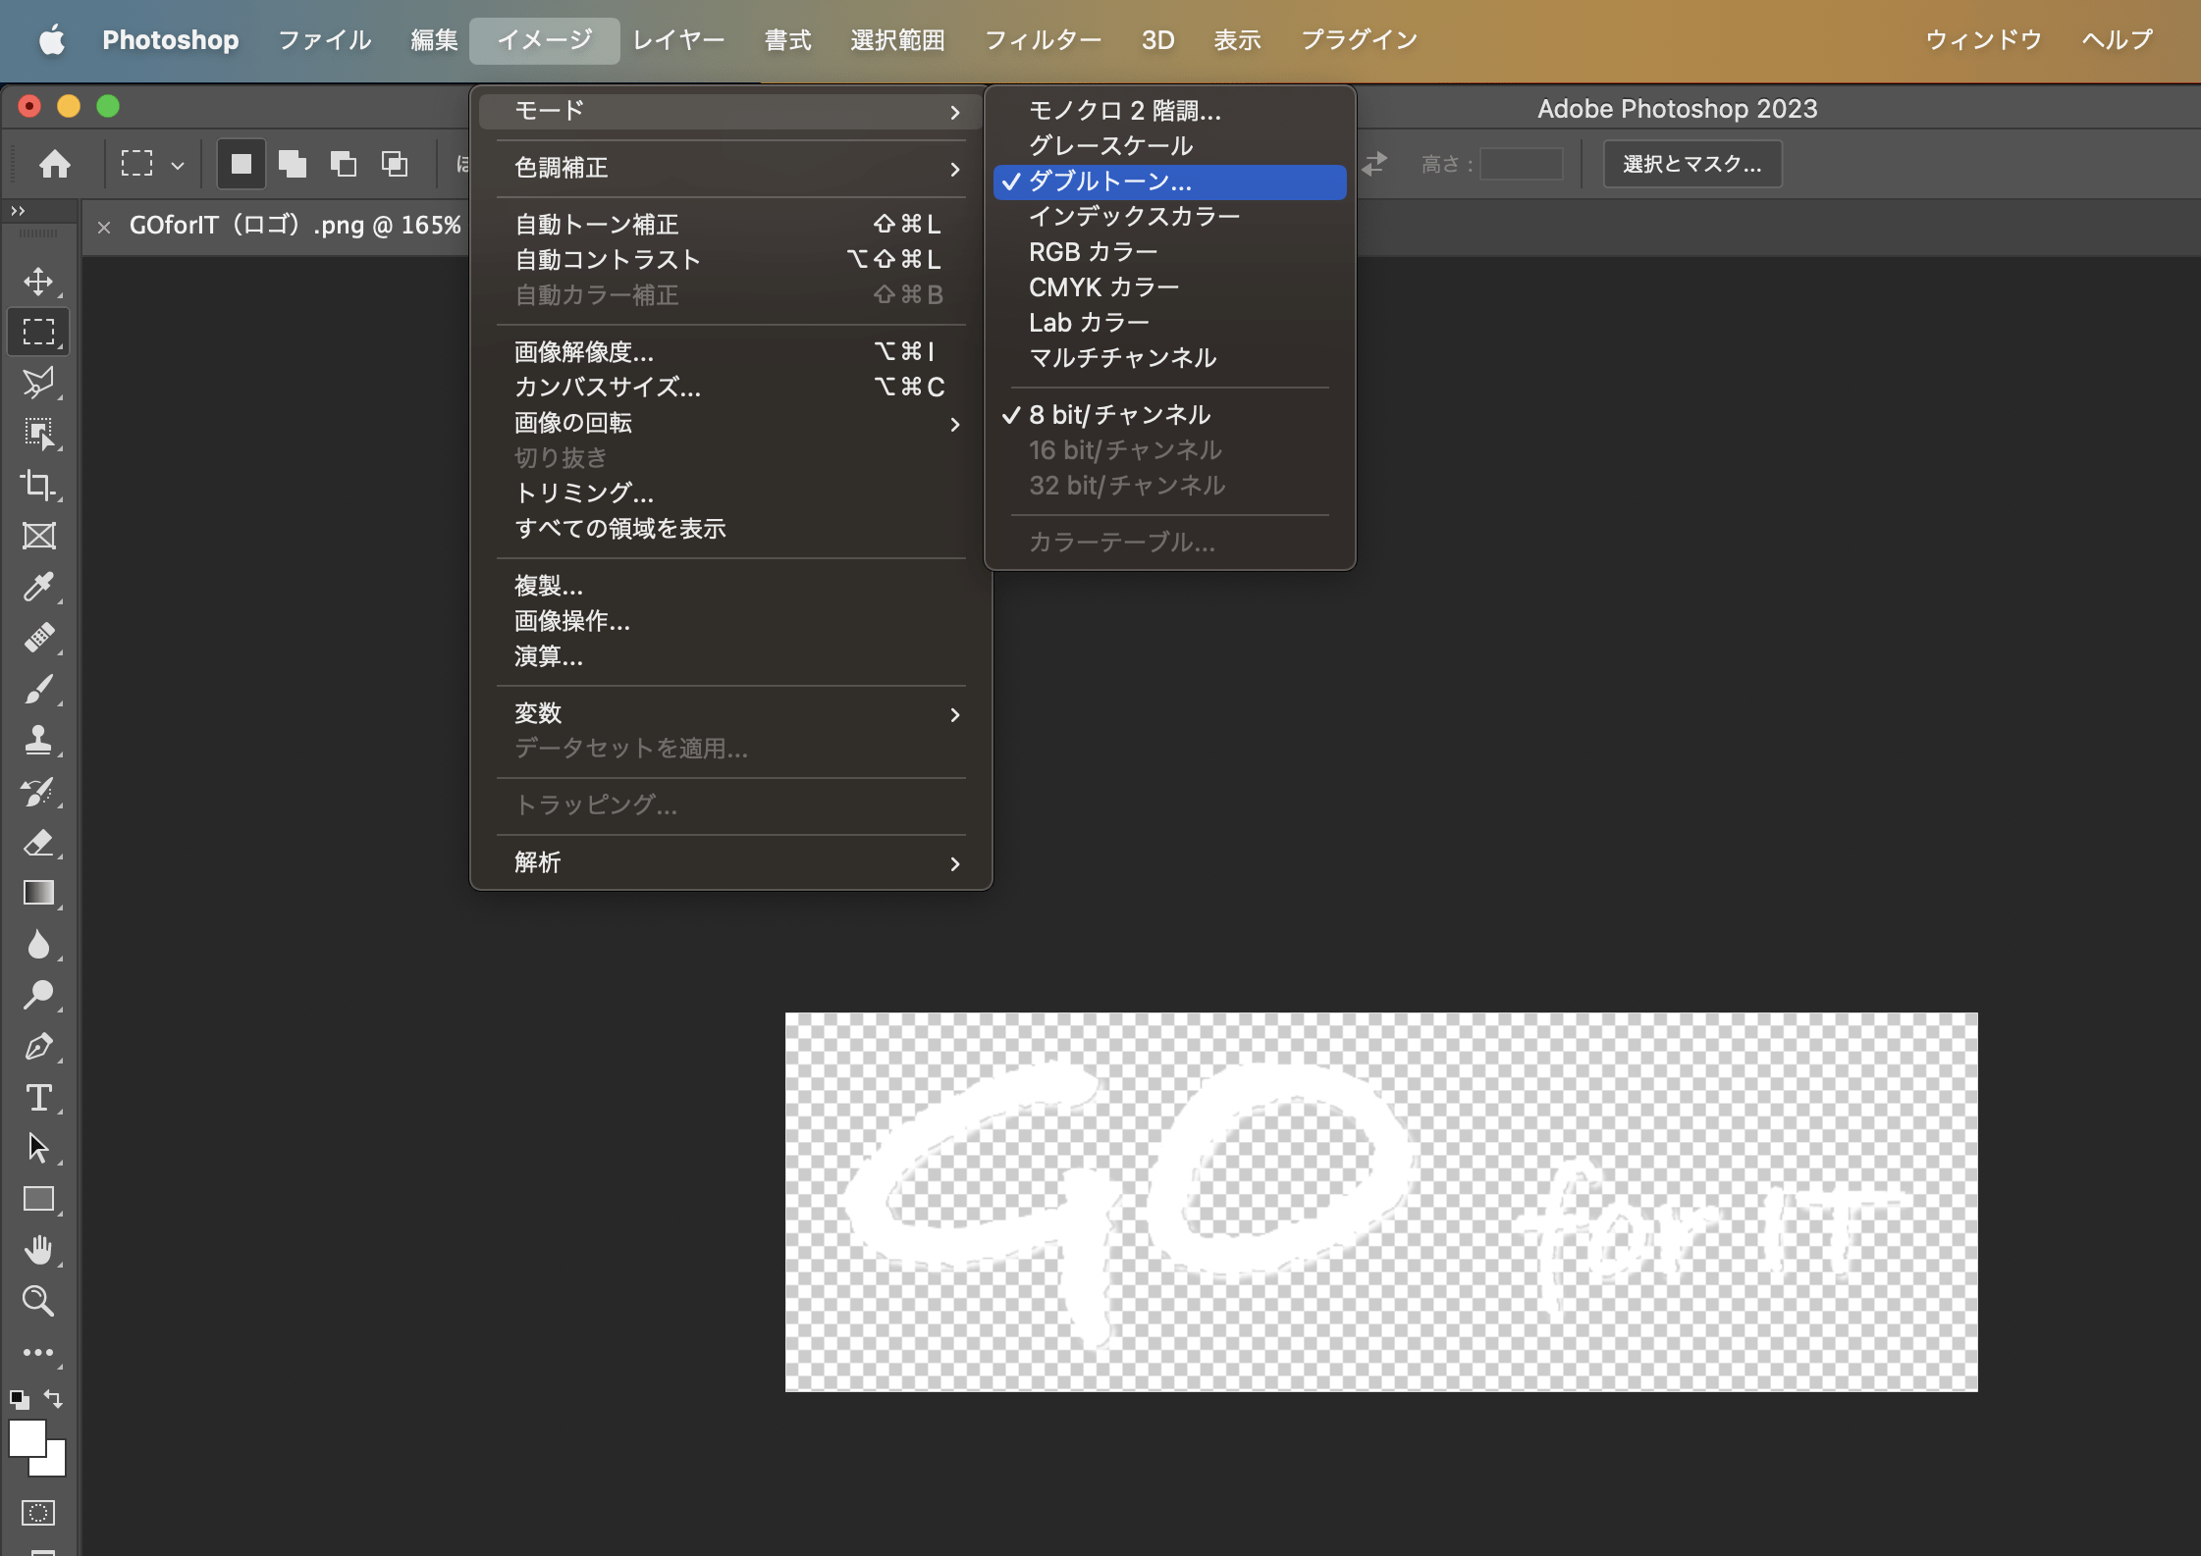Select the Dodge tool
Screen dimensions: 2201x1556
pos(38,995)
